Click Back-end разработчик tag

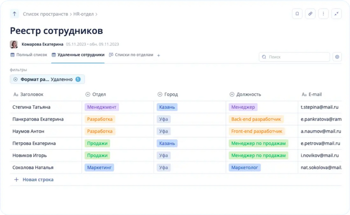tap(256, 119)
